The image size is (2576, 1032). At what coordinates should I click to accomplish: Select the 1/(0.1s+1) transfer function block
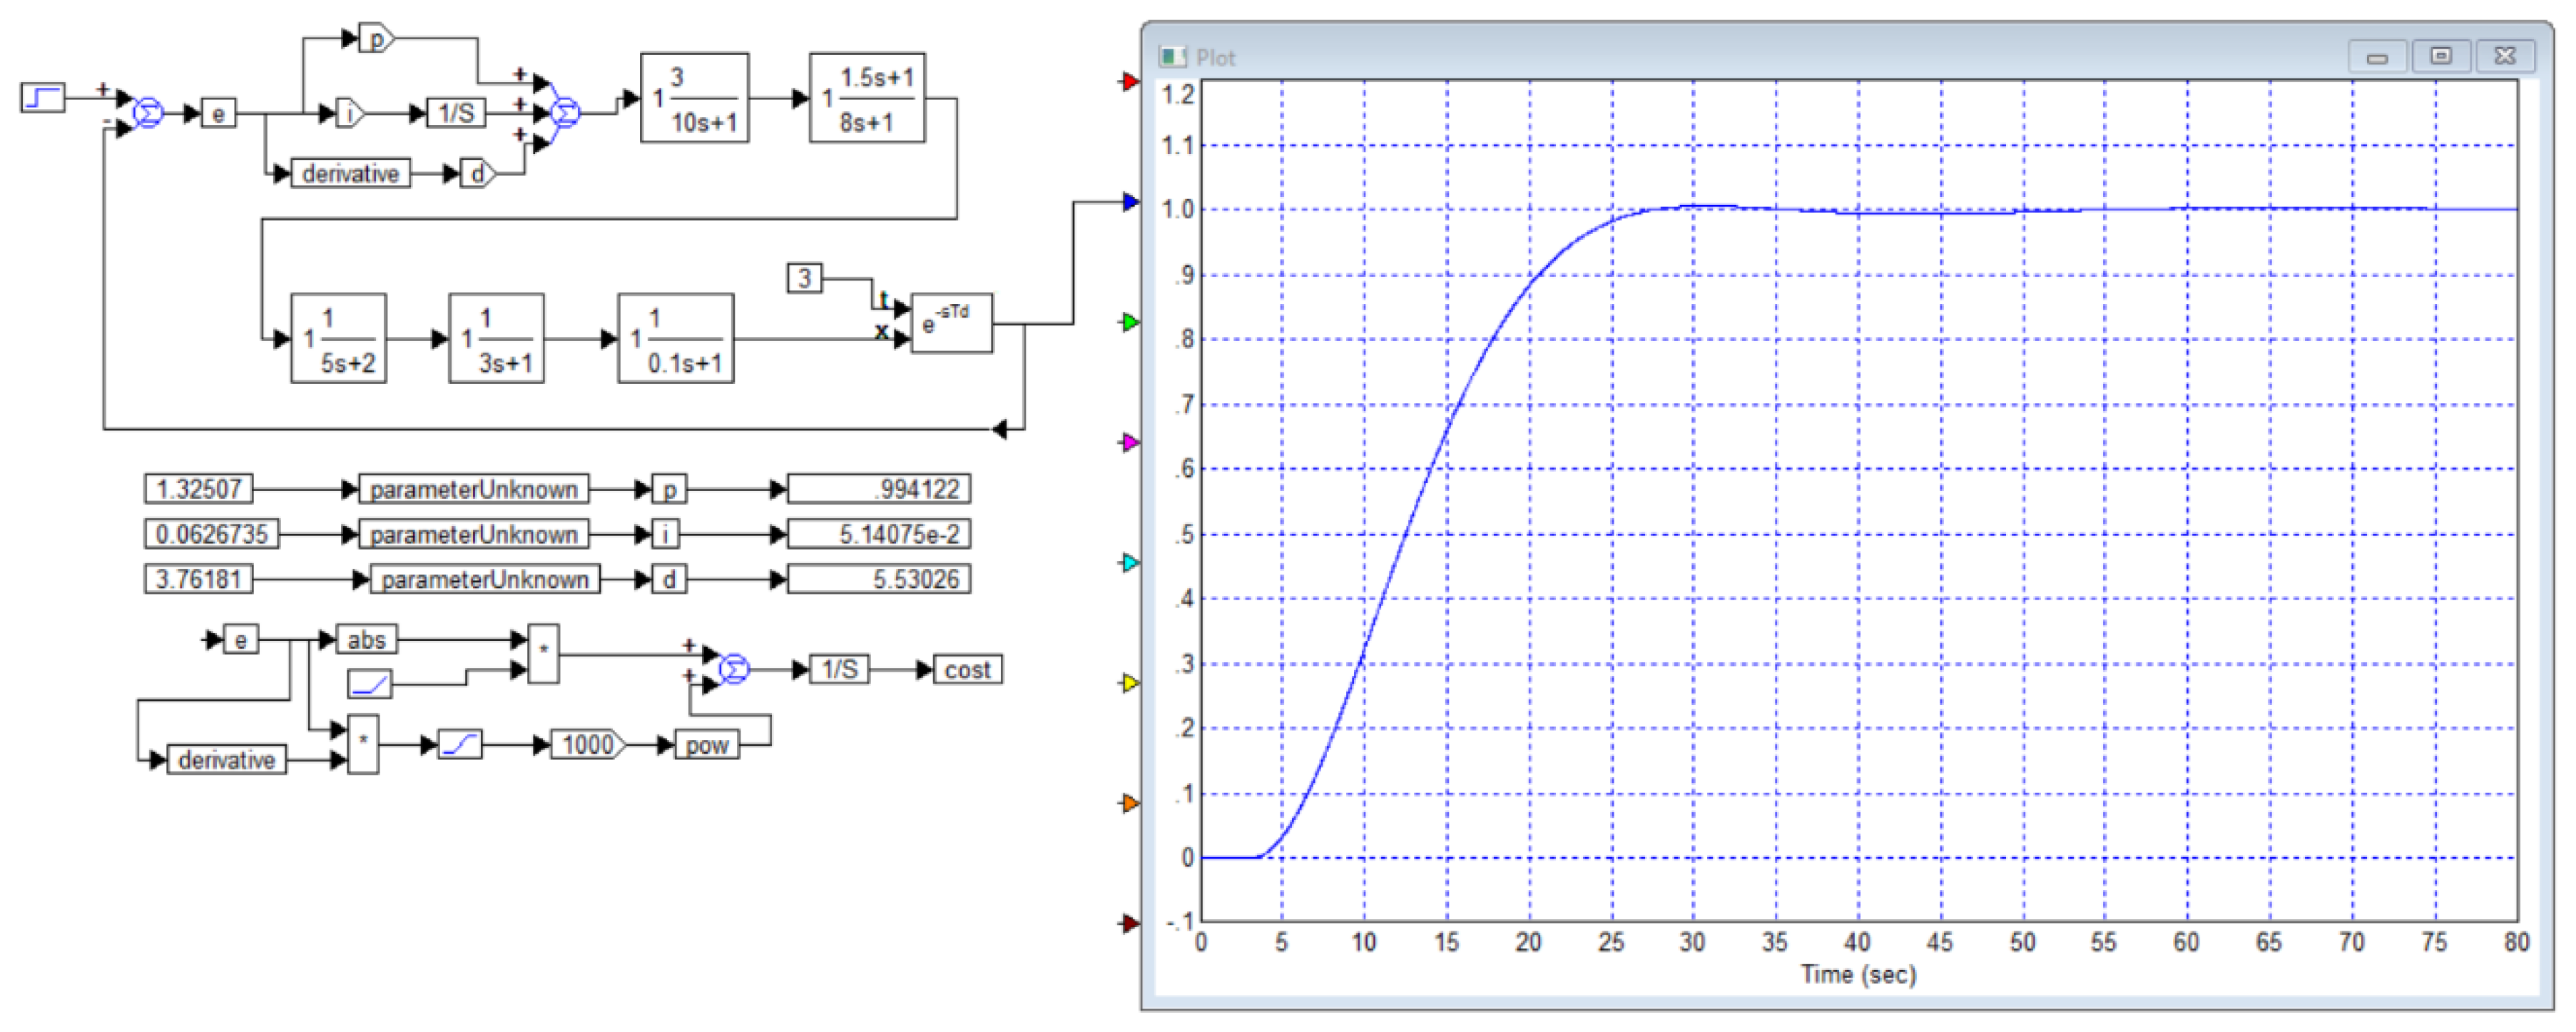point(676,338)
